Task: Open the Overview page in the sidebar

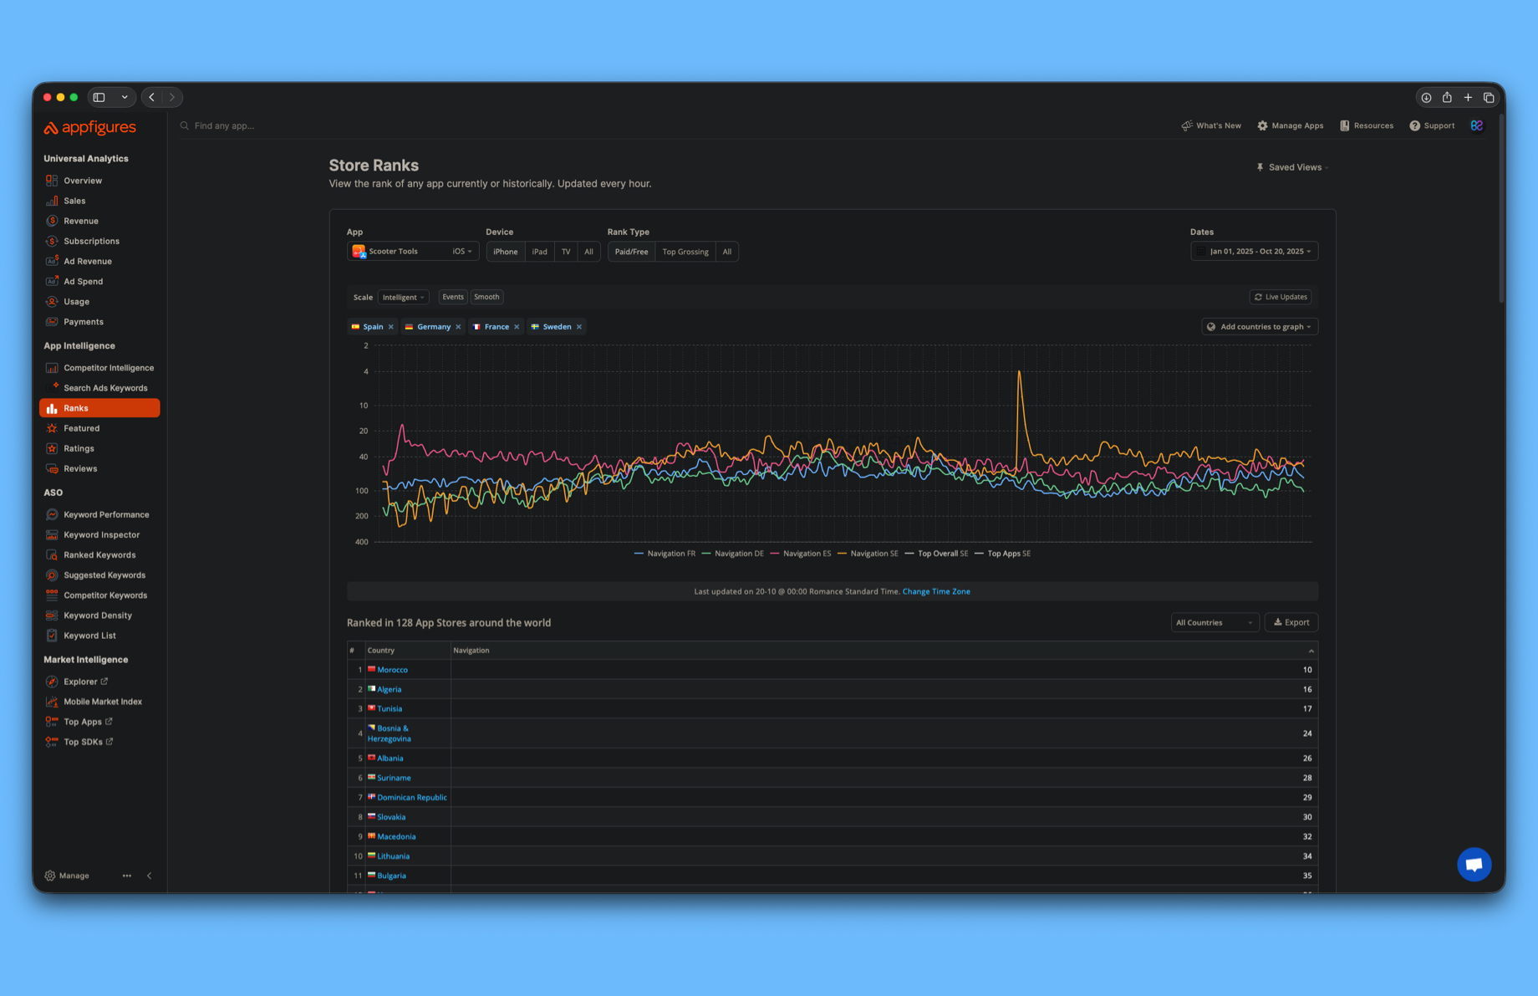Action: click(x=82, y=180)
